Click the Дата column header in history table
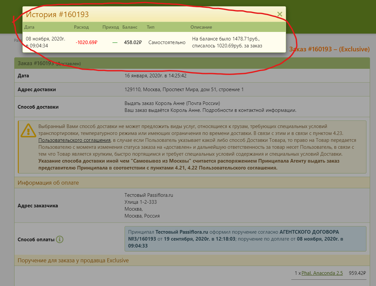Screen dimensions: 376x286 click(29, 27)
